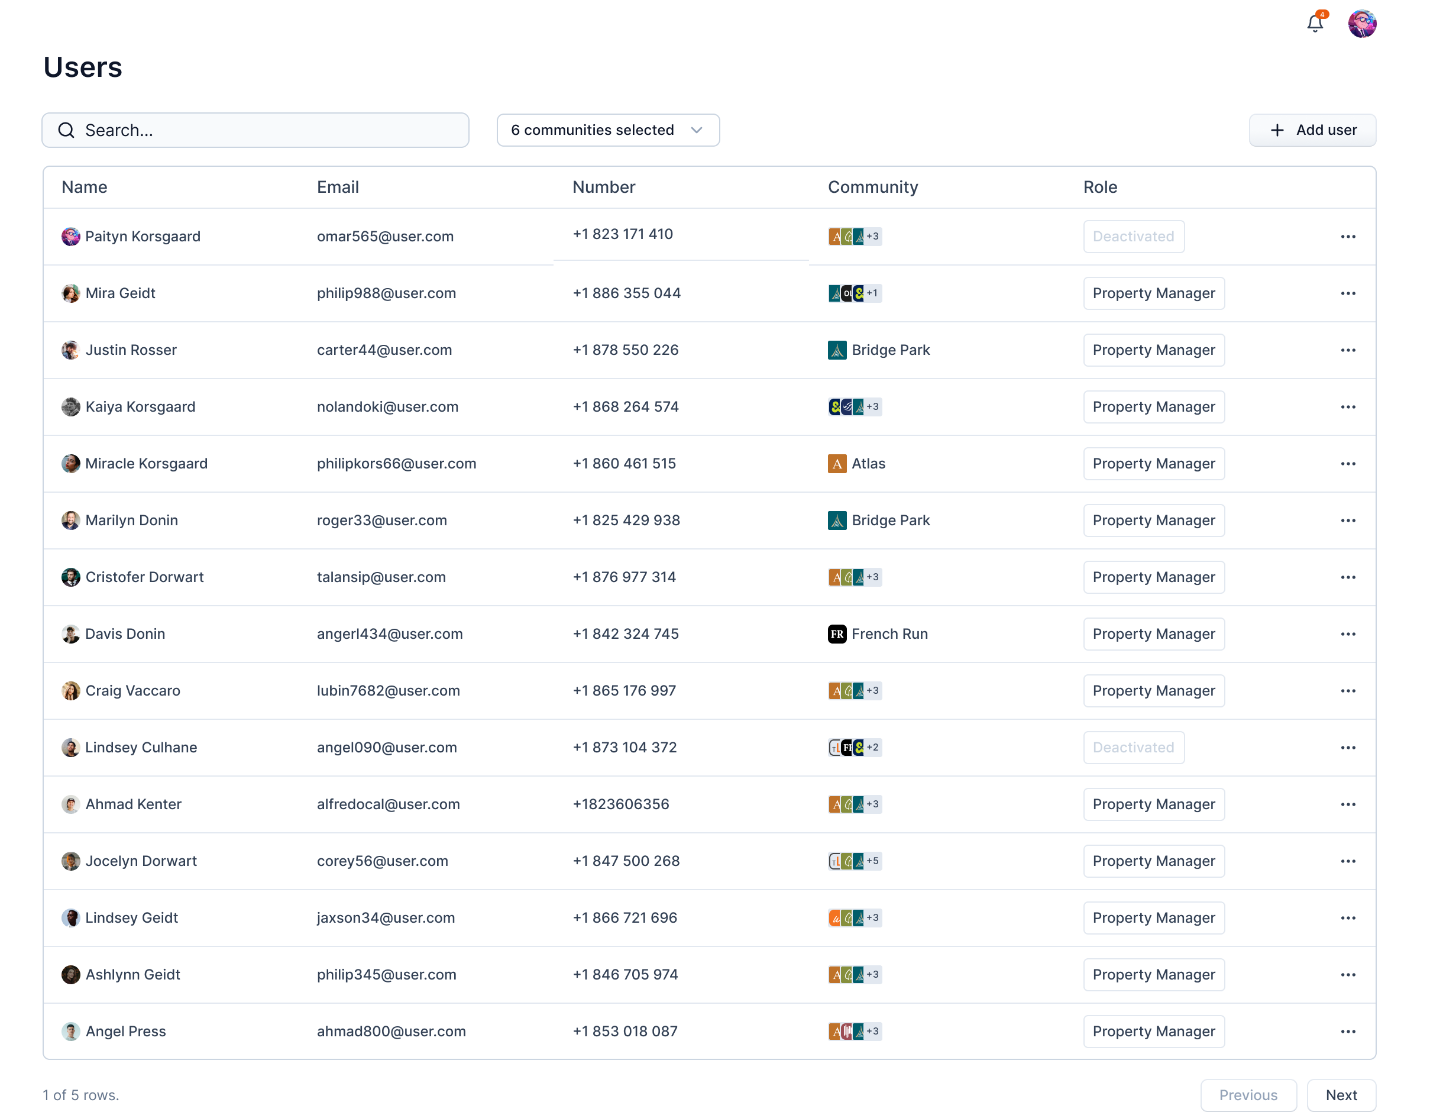Open row actions for Angel Press
The width and height of the screenshot is (1443, 1112).
tap(1348, 1032)
